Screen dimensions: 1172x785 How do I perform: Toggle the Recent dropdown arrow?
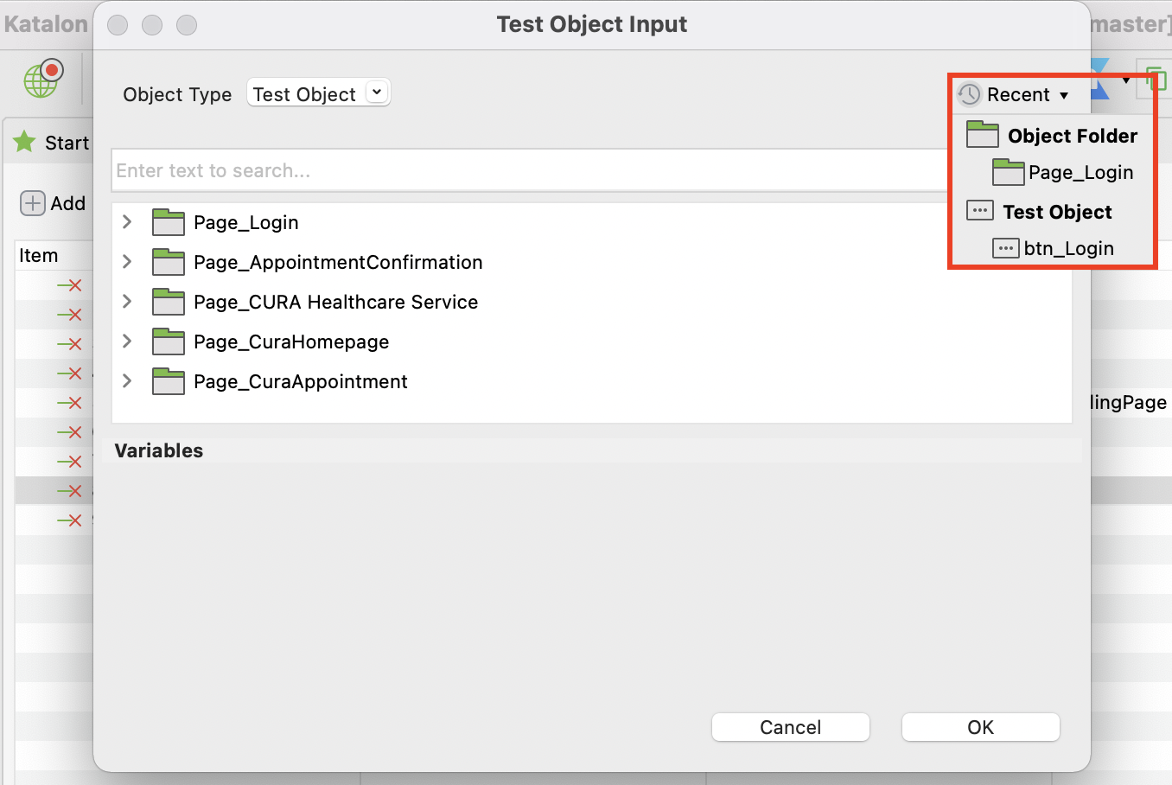click(1064, 95)
